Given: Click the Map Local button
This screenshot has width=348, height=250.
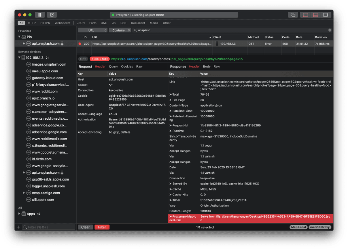Looking at the screenshot, I should coord(299,227).
